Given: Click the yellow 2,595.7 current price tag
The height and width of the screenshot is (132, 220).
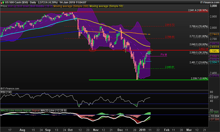Looking at the screenshot, I should [x=214, y=51].
